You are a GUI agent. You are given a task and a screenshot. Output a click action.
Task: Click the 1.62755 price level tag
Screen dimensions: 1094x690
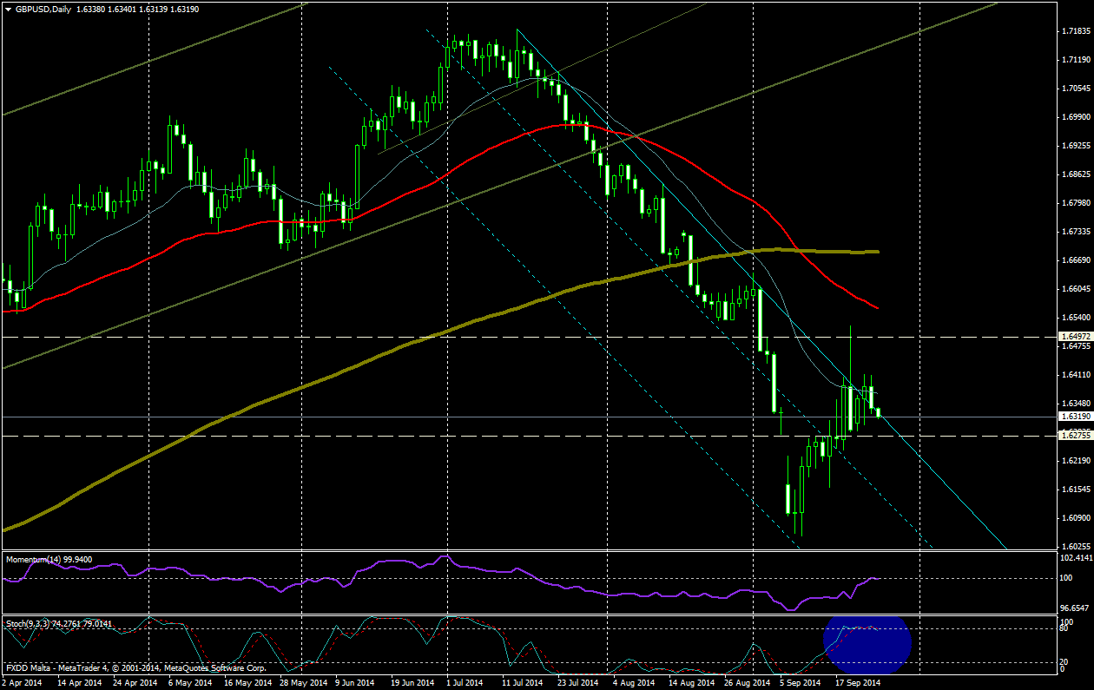click(x=1076, y=436)
